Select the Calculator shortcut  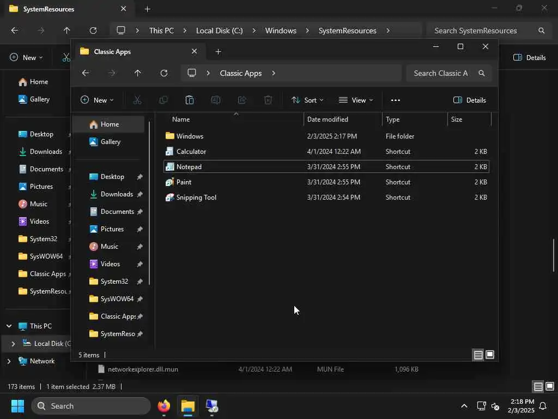pos(191,152)
